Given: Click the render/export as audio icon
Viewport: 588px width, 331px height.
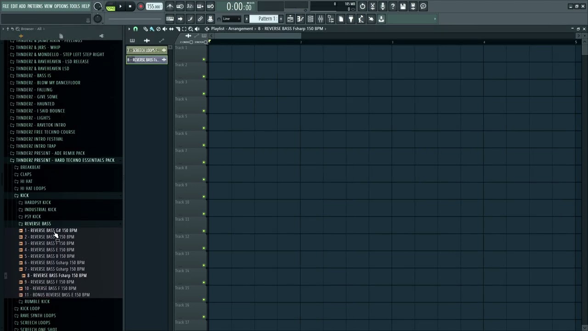Looking at the screenshot, I should 413,6.
